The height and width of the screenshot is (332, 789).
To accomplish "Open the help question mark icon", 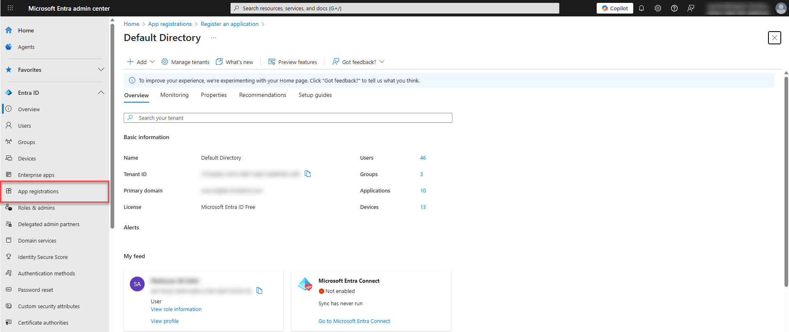I will pyautogui.click(x=674, y=8).
